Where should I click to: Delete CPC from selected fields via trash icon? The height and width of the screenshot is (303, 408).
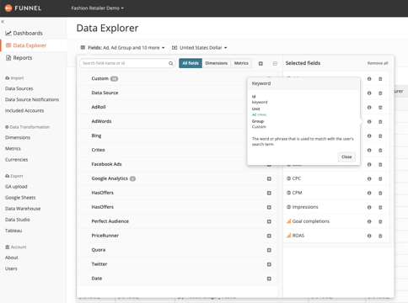click(380, 178)
